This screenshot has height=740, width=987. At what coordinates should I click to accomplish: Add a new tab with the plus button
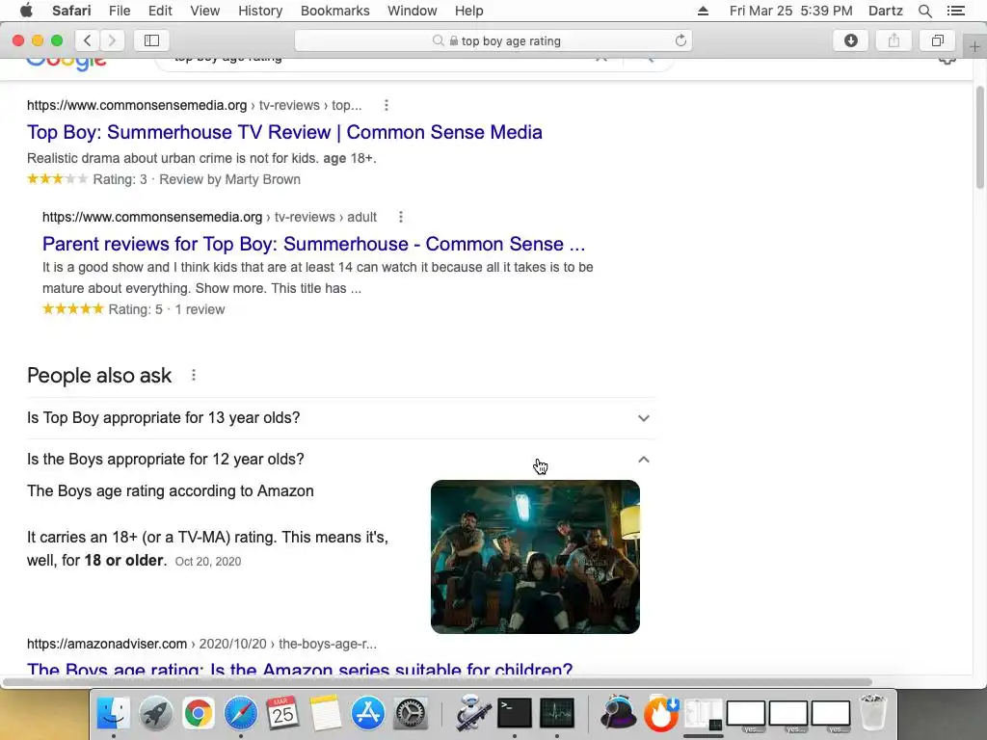pyautogui.click(x=974, y=46)
